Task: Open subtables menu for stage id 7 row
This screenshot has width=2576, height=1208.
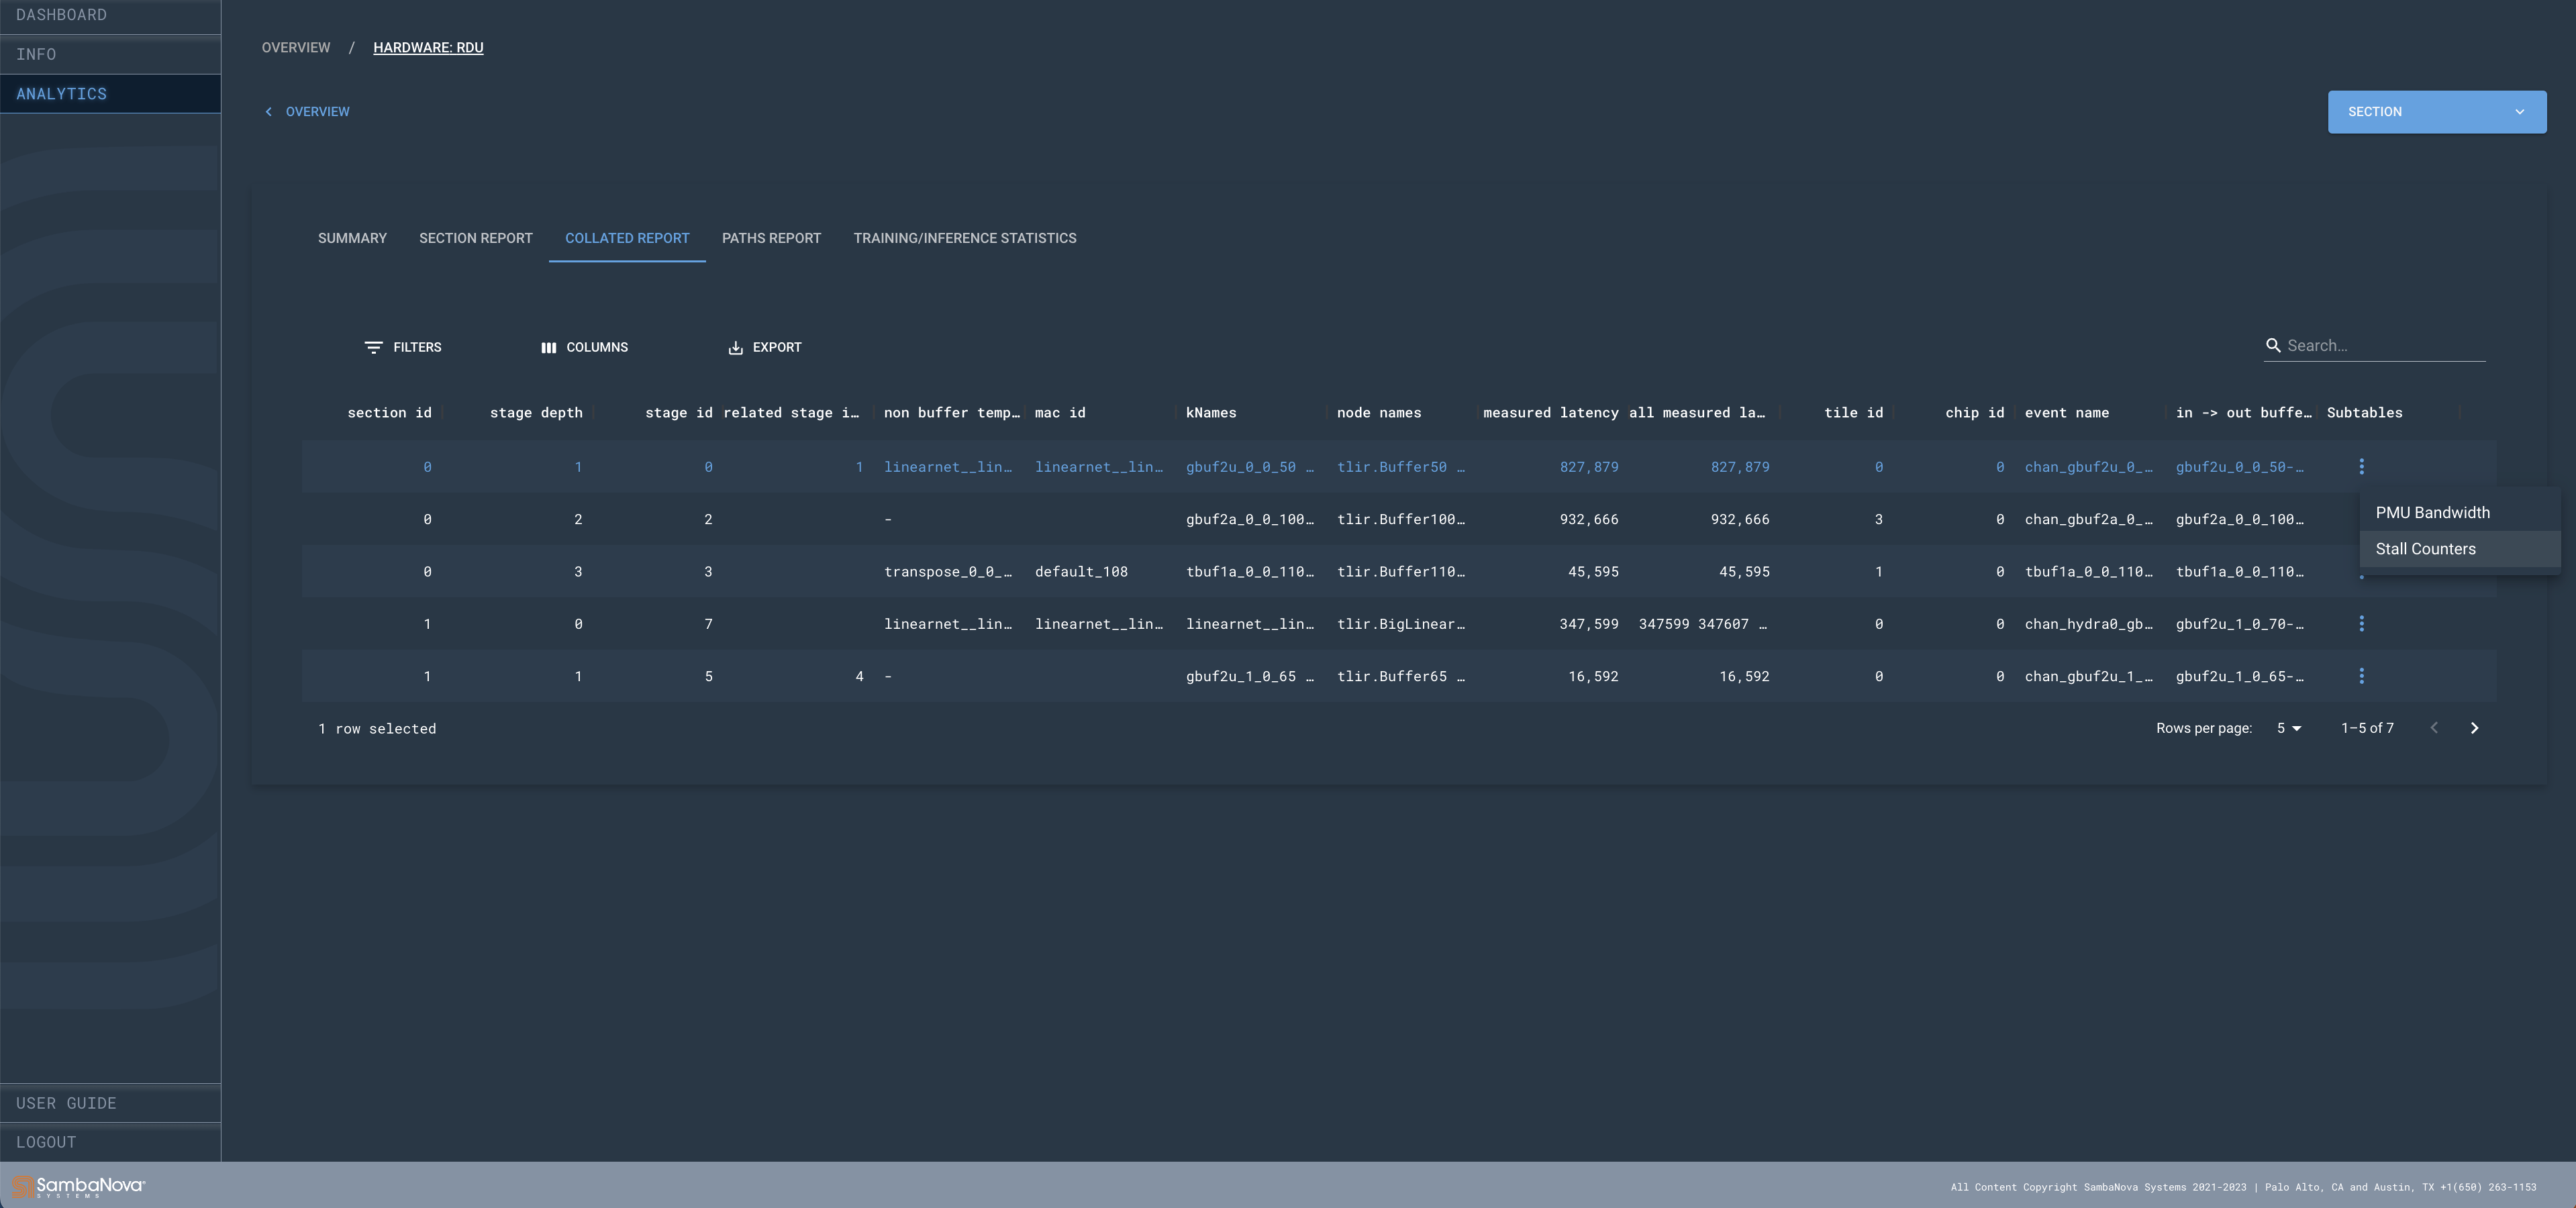Action: click(2361, 624)
